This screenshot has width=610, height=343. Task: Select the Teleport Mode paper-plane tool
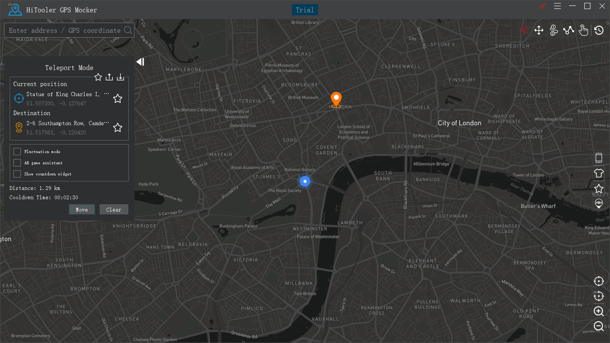[524, 30]
